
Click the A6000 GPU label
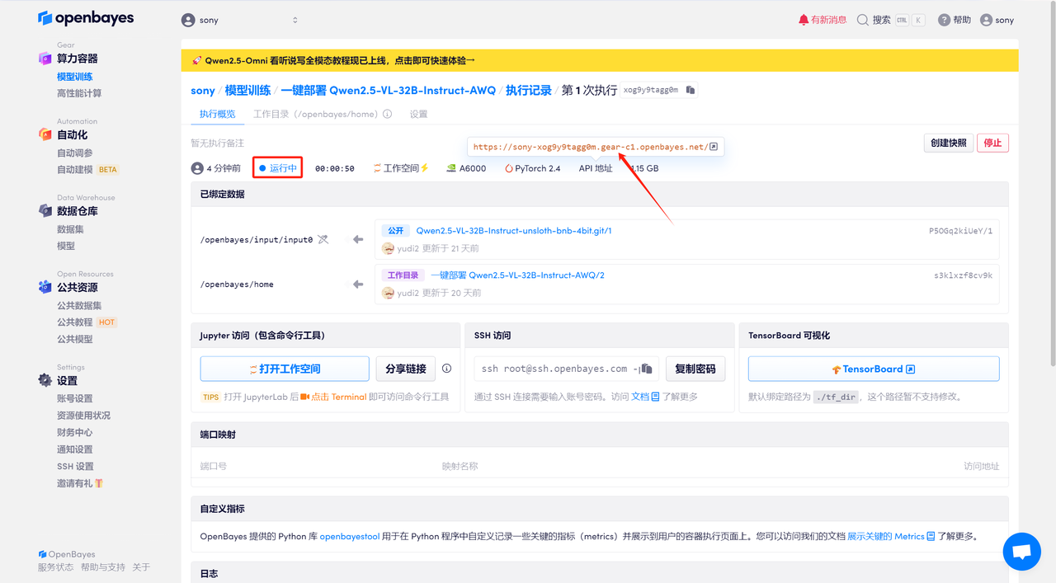[466, 168]
